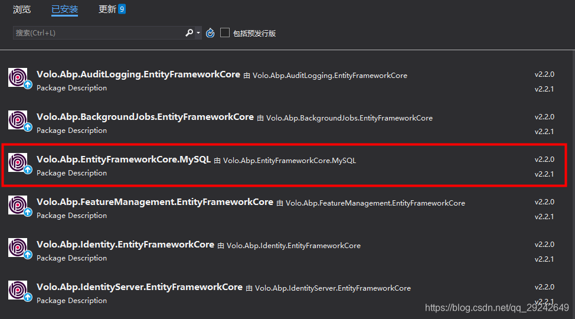Click the 搜索(Ctrl+L) search box
This screenshot has width=575, height=319.
(x=98, y=33)
